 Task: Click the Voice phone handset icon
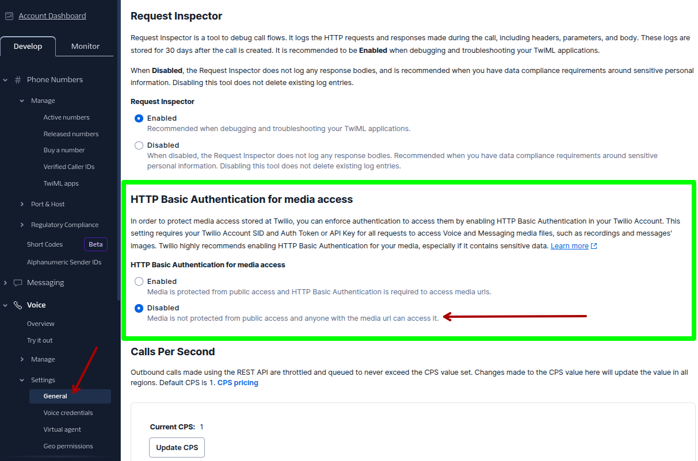click(x=18, y=305)
